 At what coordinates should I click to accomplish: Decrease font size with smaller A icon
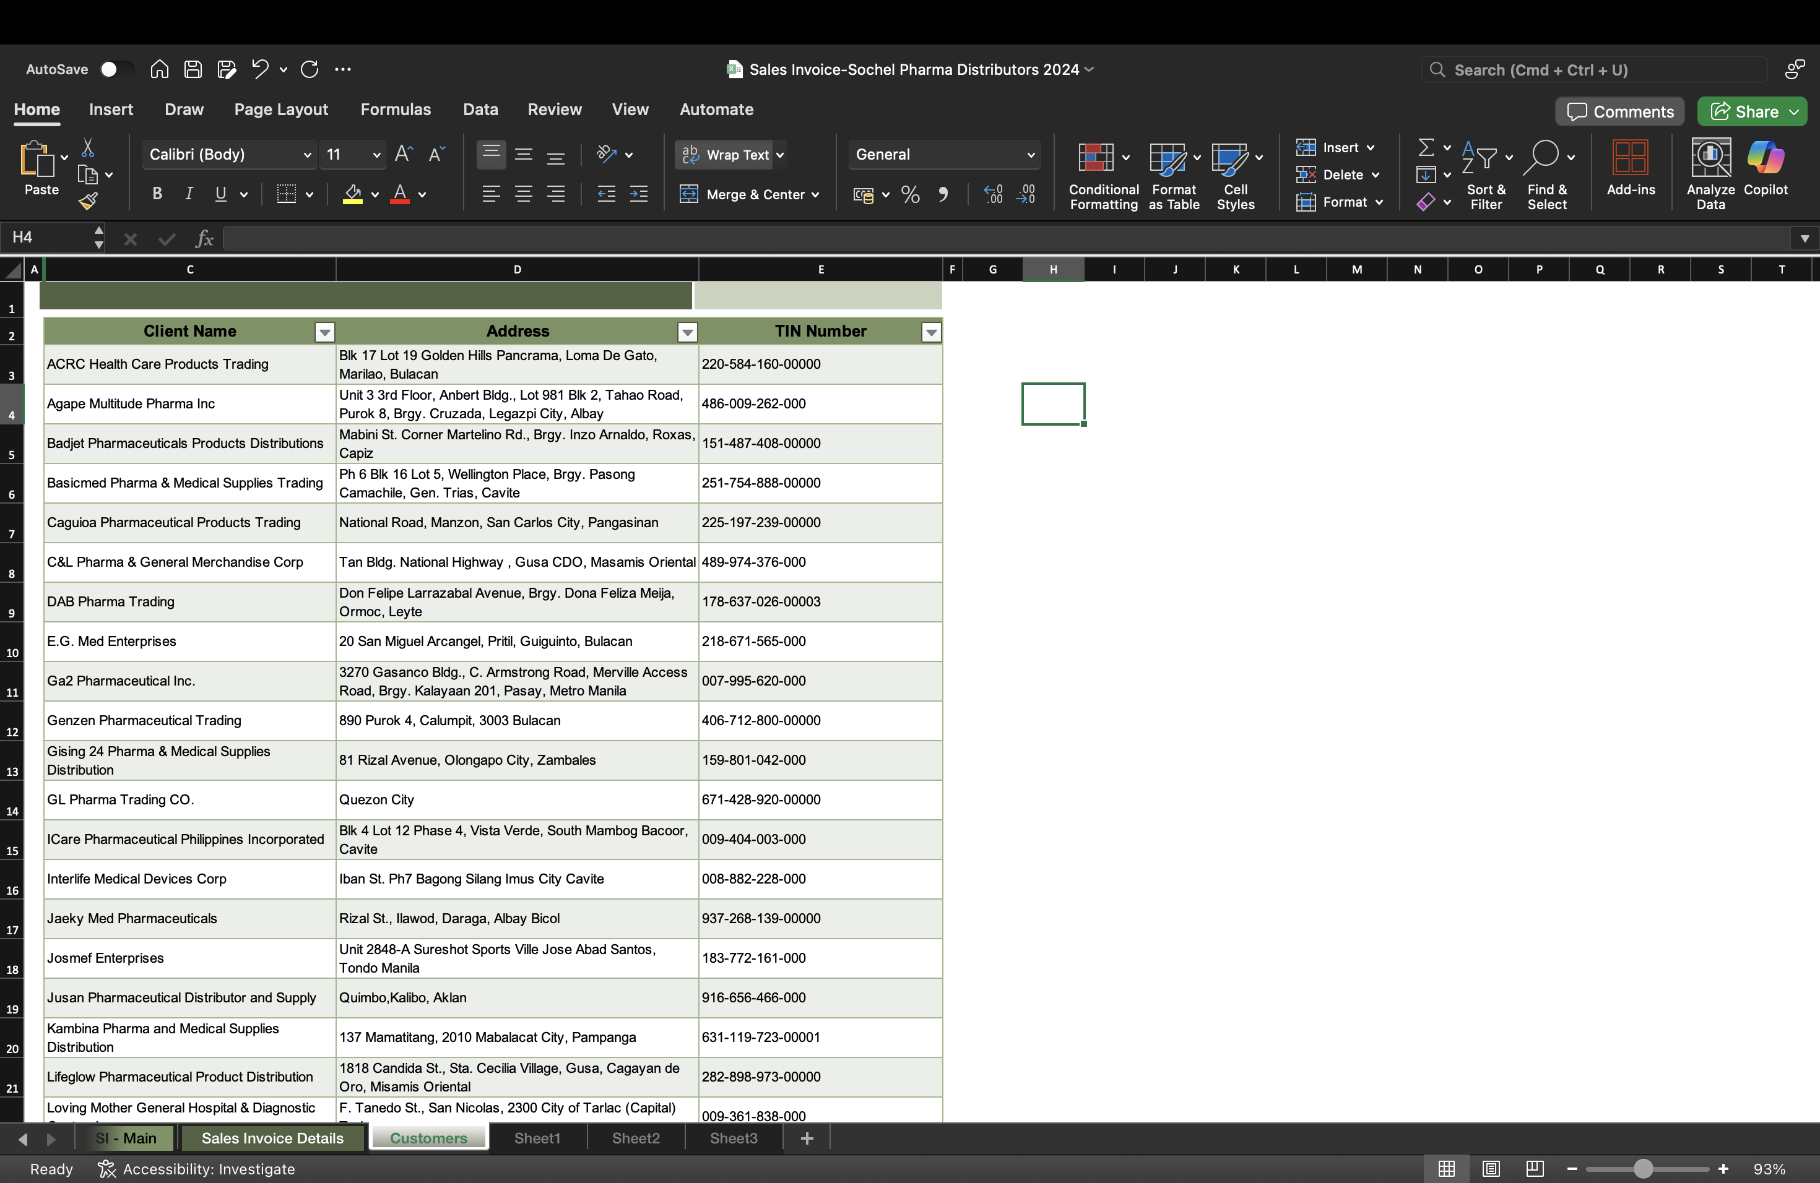coord(436,154)
